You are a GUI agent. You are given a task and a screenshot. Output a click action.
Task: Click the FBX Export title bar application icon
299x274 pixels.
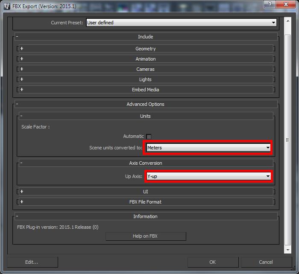(x=7, y=6)
